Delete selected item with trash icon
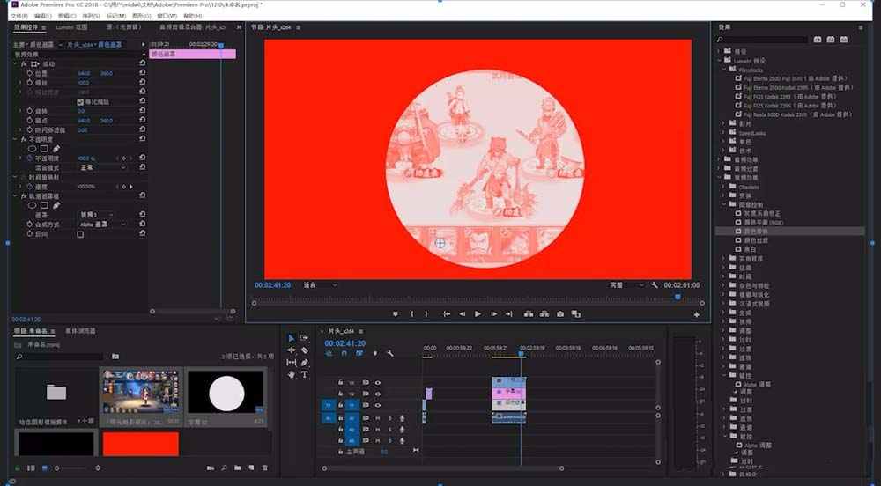881x486 pixels. [264, 468]
